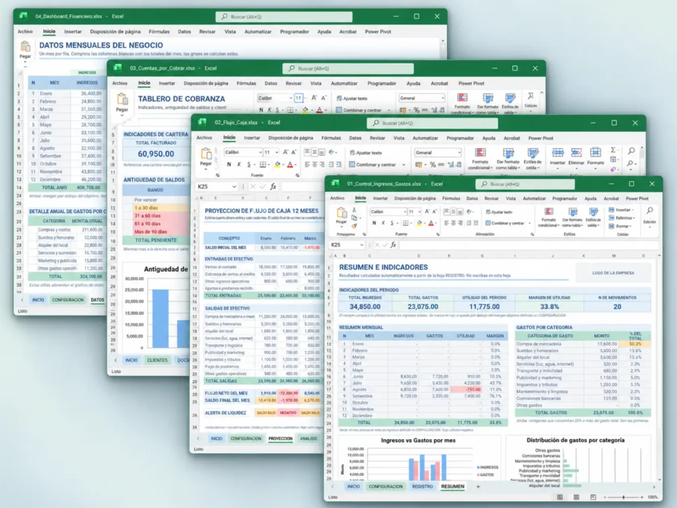The height and width of the screenshot is (508, 677).
Task: Click percent style icon in 02_Flujo_Caja window
Action: click(432, 165)
